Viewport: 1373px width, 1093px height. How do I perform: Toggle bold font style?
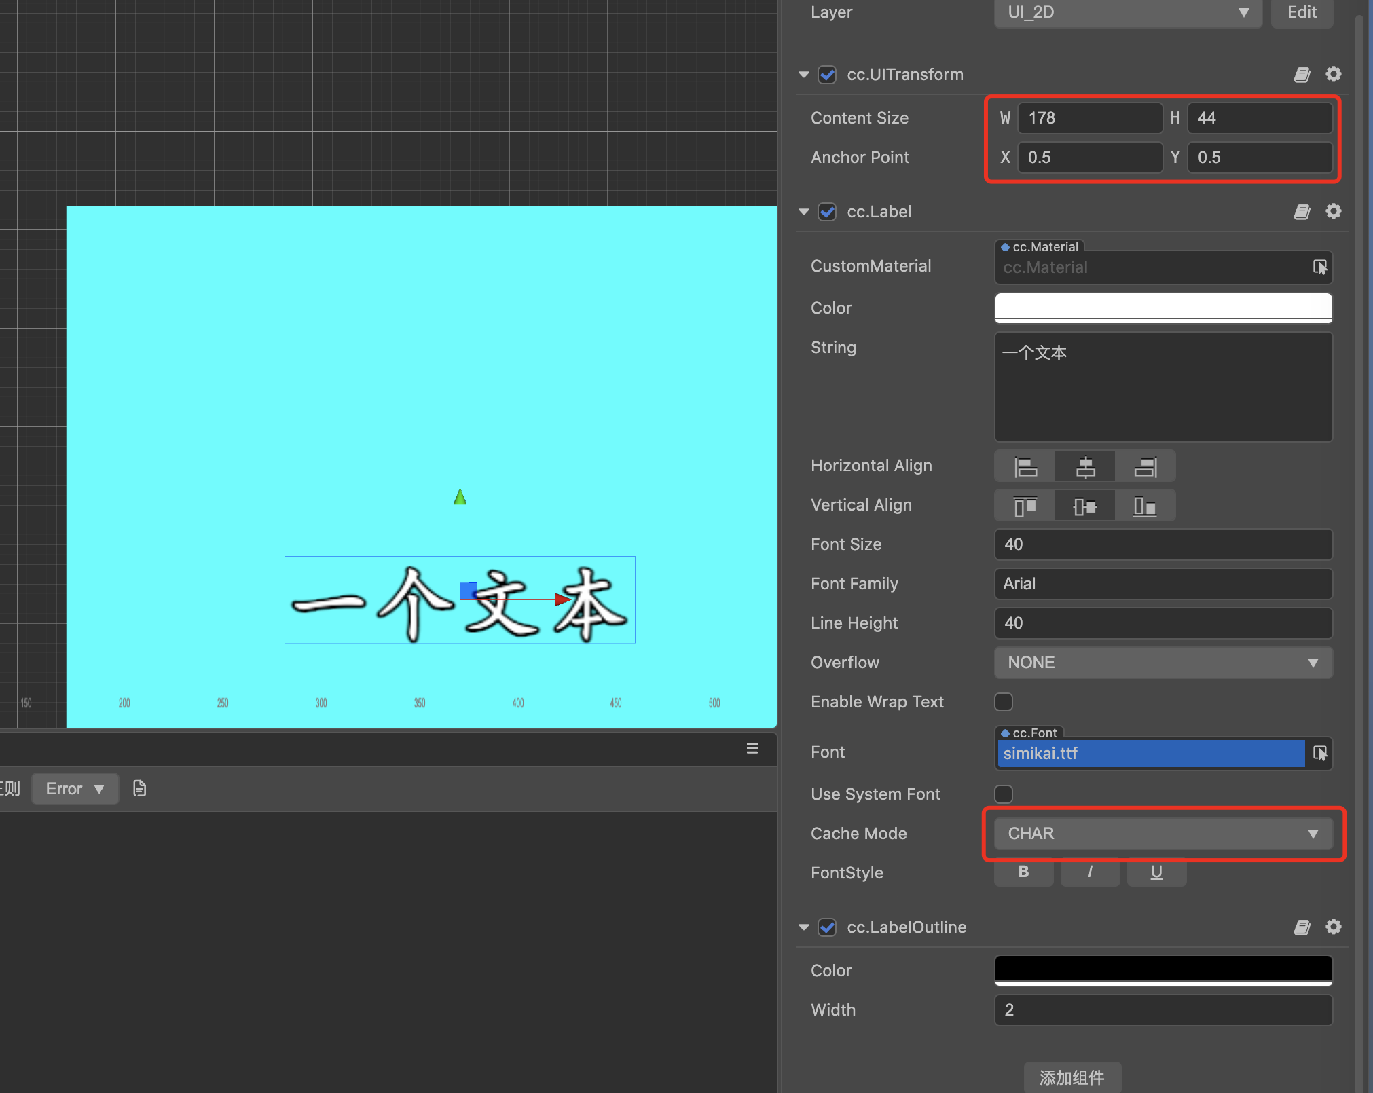click(x=1023, y=872)
